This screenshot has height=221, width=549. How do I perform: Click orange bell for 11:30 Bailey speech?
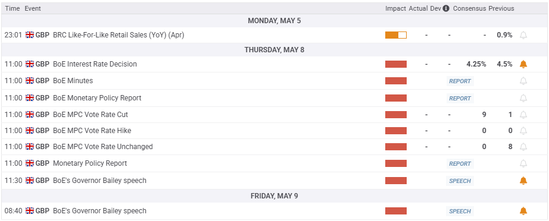coord(523,181)
